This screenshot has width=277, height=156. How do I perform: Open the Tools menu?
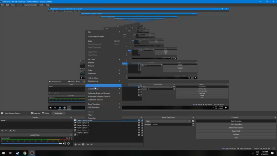tap(41, 5)
